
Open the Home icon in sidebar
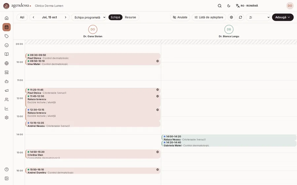point(7,18)
